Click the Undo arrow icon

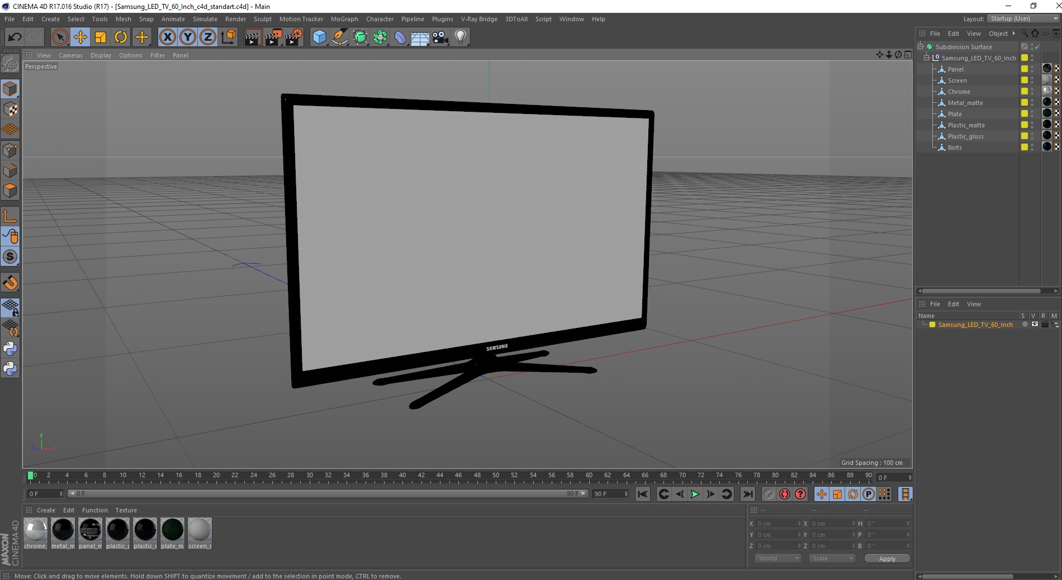tap(15, 37)
